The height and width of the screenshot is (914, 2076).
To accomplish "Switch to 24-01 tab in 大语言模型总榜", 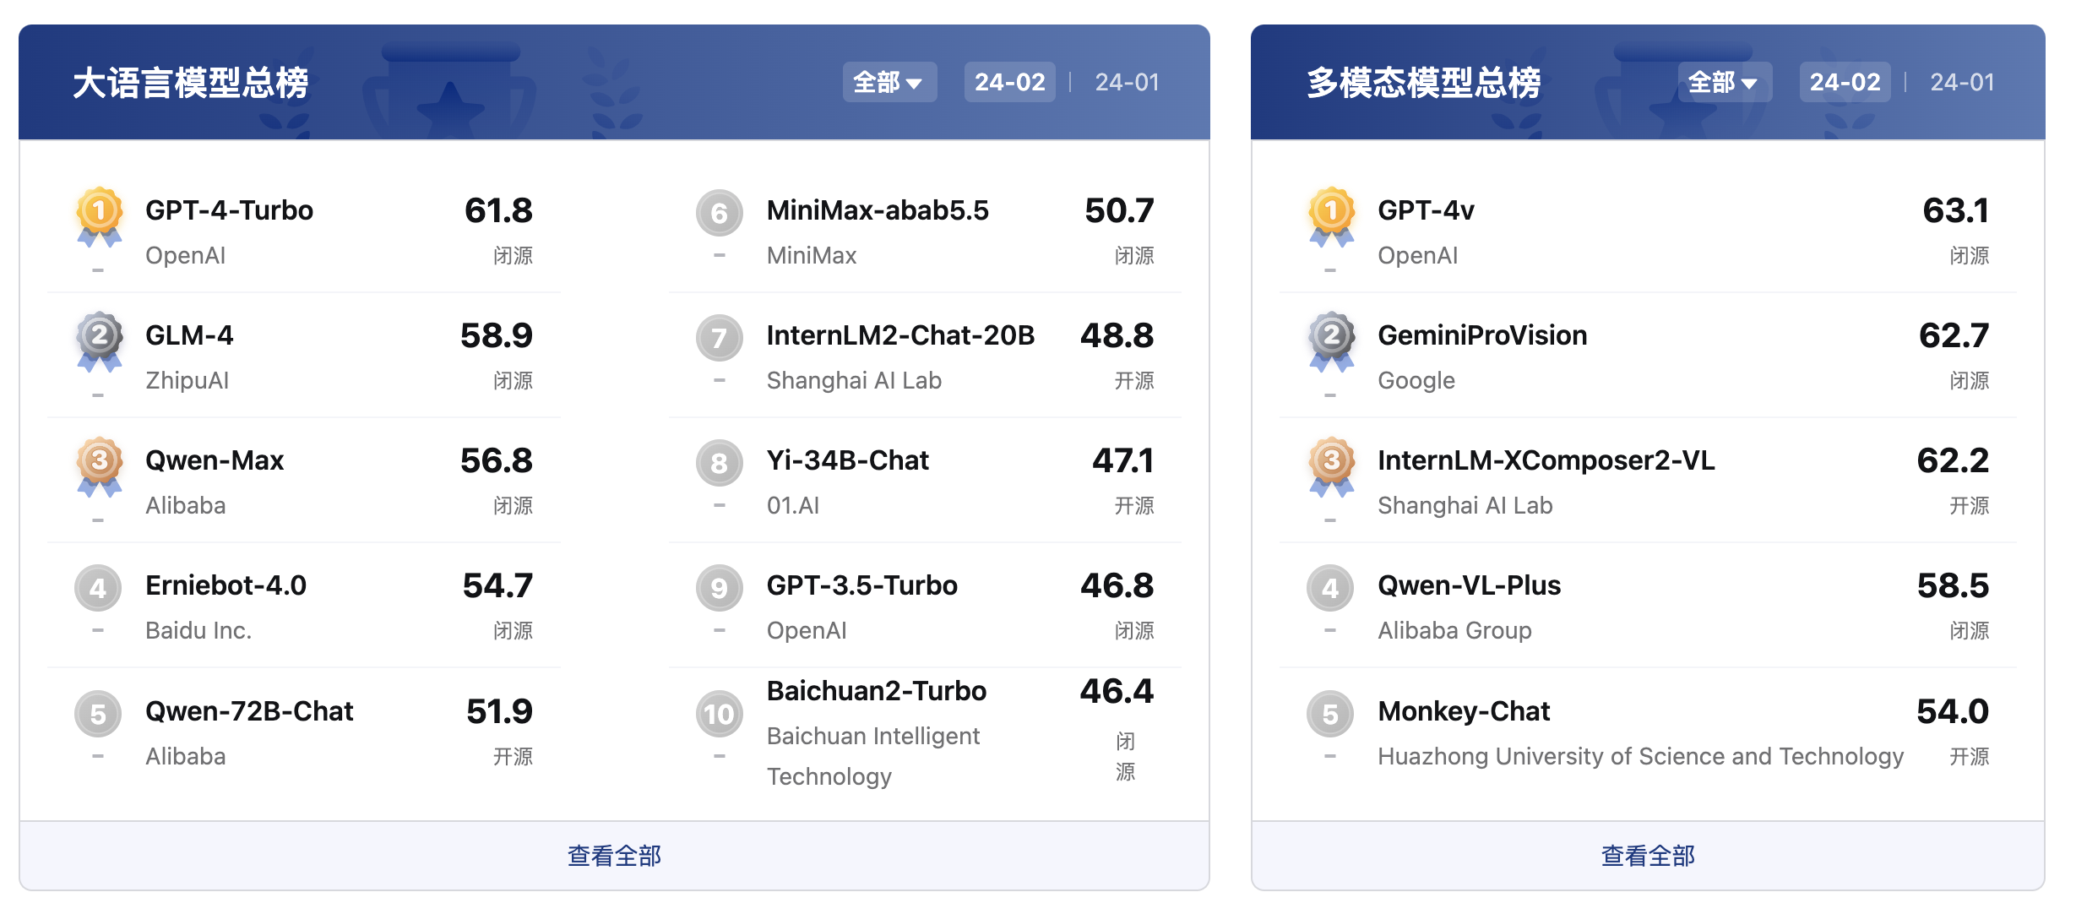I will pyautogui.click(x=1127, y=82).
